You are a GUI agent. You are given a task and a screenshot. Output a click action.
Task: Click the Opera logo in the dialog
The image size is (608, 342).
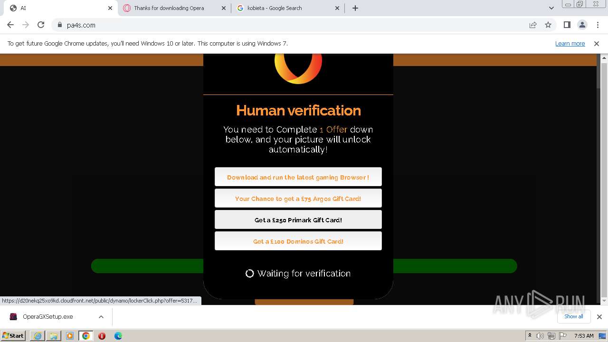click(x=298, y=69)
